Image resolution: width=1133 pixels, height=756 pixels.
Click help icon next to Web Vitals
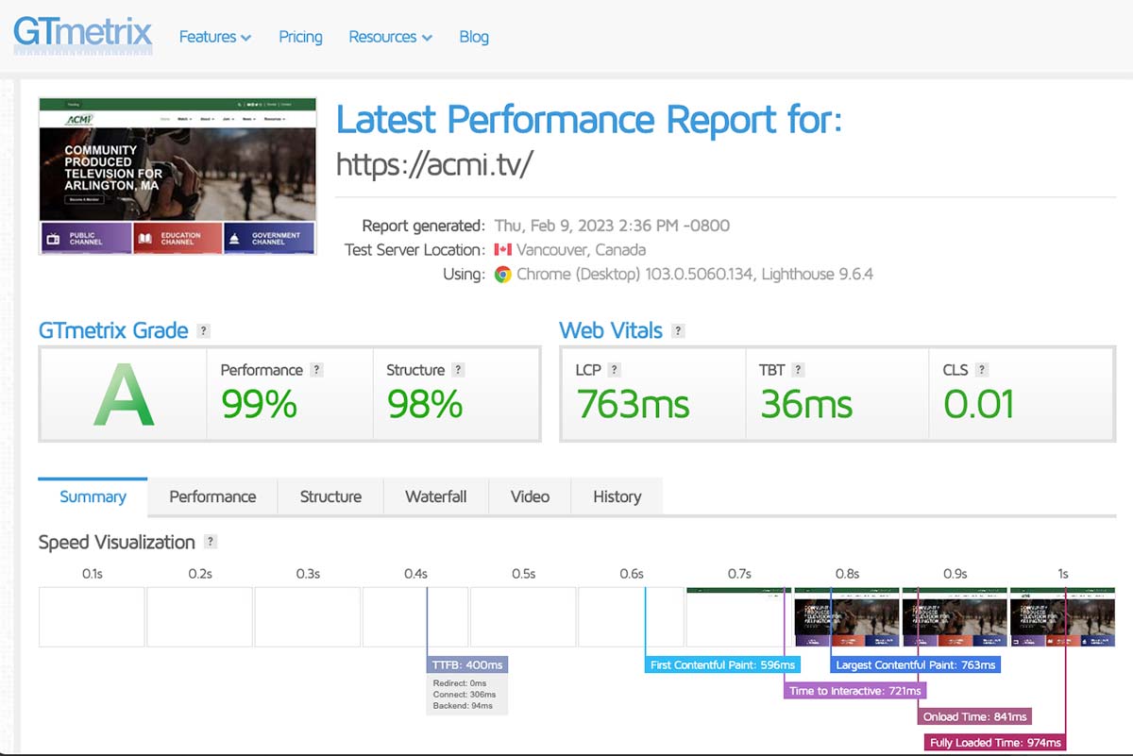pyautogui.click(x=677, y=331)
